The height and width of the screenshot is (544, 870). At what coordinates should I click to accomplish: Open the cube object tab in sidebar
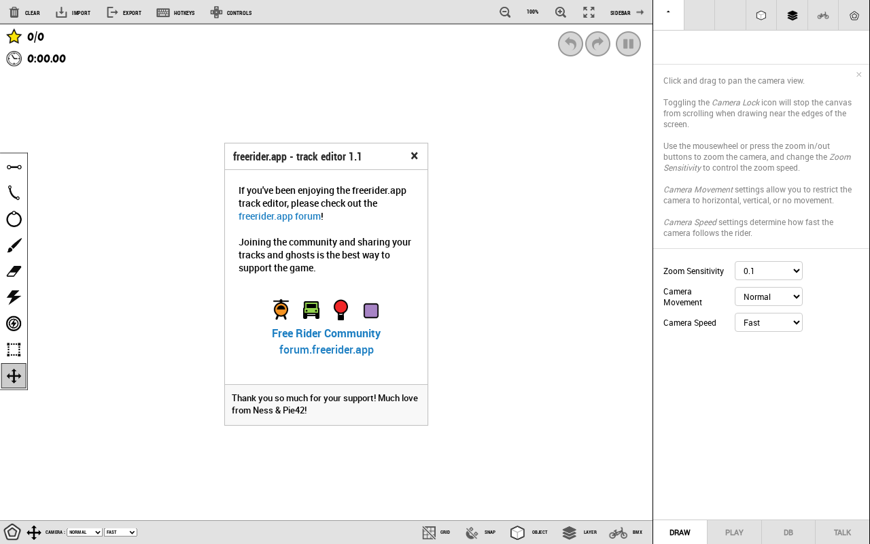point(761,15)
